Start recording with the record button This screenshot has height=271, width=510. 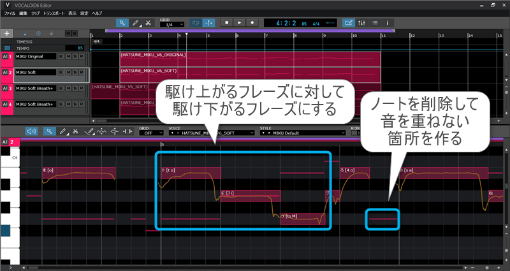pyautogui.click(x=252, y=23)
